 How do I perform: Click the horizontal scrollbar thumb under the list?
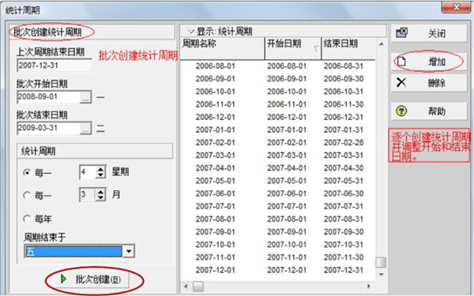198,286
